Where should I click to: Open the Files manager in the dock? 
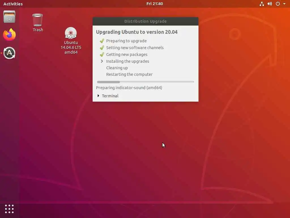(x=9, y=17)
